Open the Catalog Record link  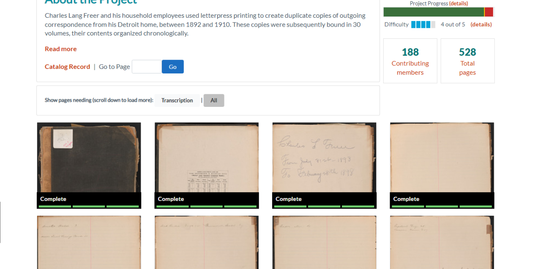click(x=67, y=66)
